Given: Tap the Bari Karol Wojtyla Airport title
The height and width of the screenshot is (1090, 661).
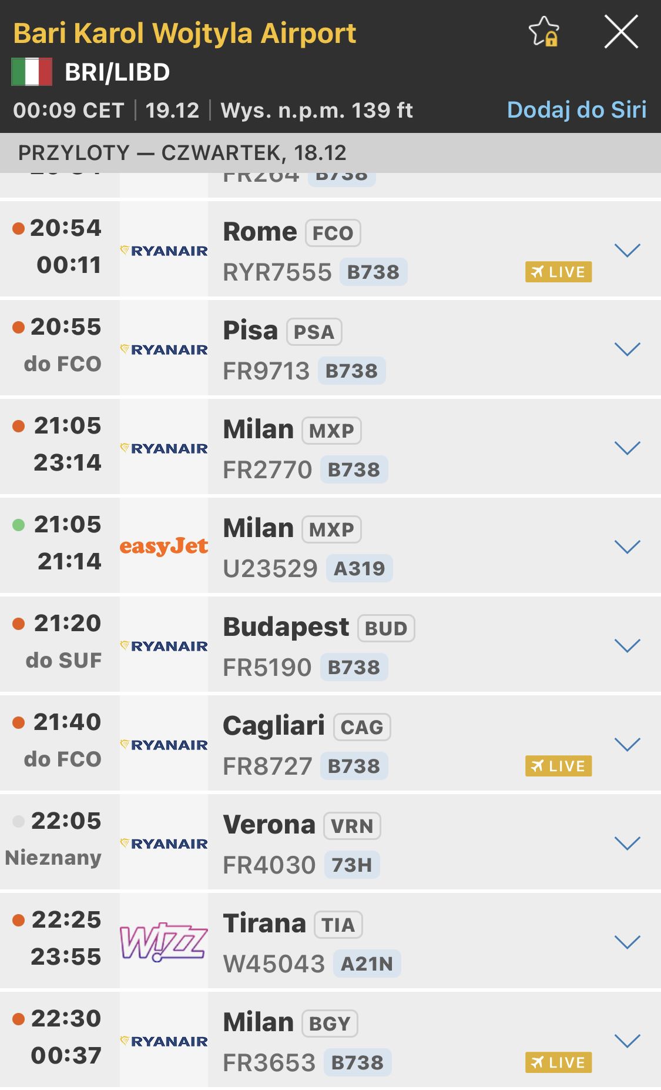Looking at the screenshot, I should [184, 34].
